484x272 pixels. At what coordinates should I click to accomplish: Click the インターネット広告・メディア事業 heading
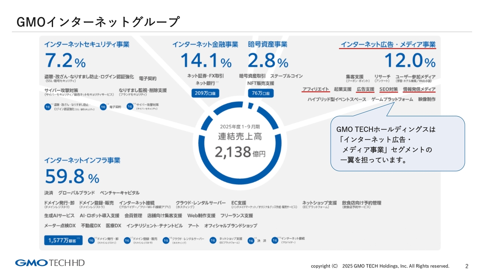pos(388,44)
